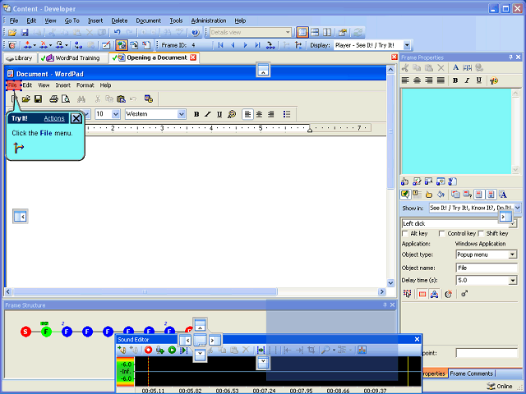Pin the Frame Structure panel

click(x=385, y=305)
